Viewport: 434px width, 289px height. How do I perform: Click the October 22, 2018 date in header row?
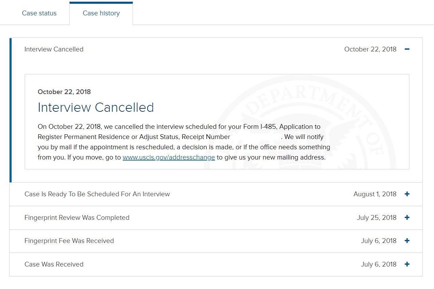pos(370,49)
